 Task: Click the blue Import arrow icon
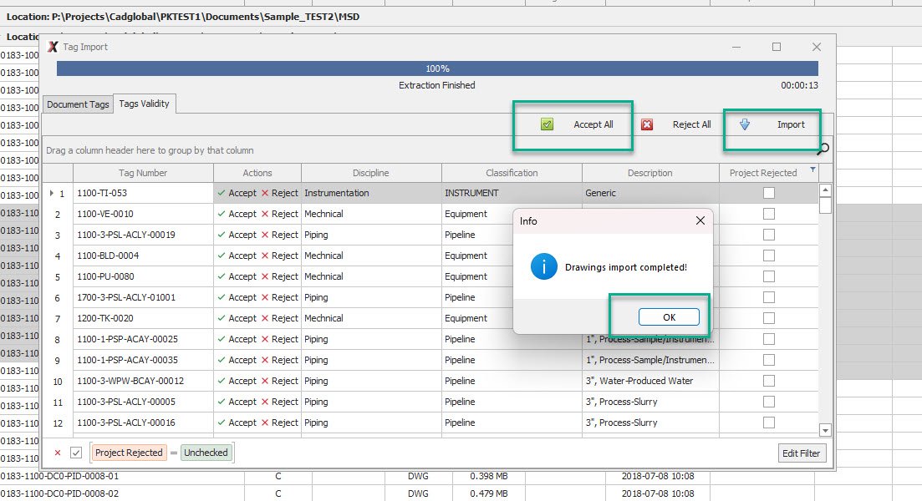[x=745, y=124]
